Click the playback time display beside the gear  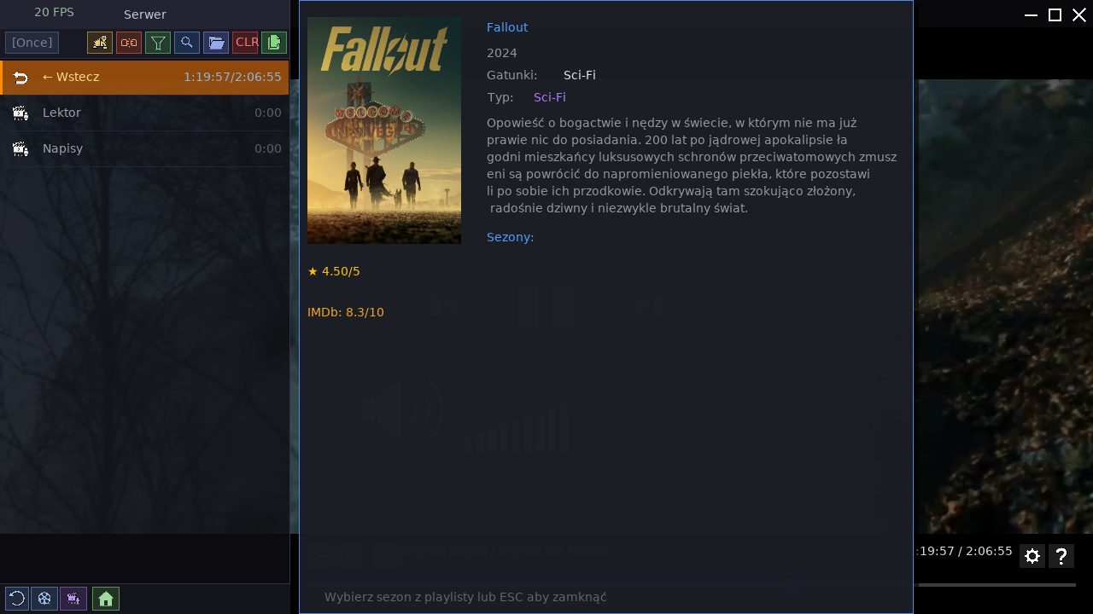(963, 551)
